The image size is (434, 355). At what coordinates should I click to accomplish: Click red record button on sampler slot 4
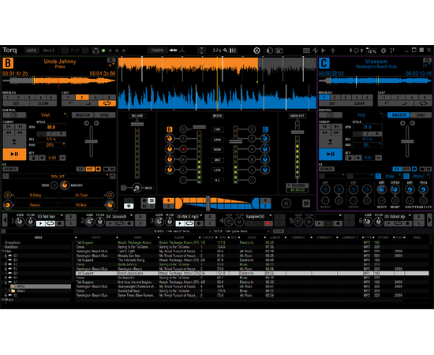click(x=268, y=223)
